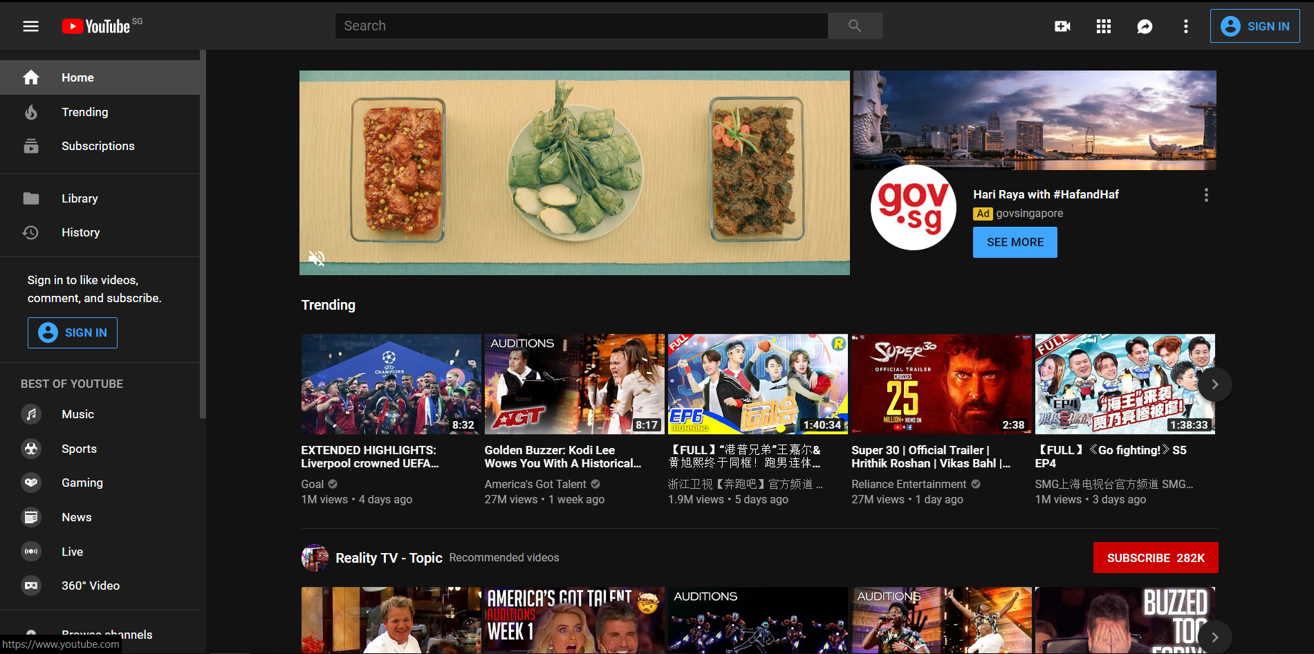1314x654 pixels.
Task: Open the YouTube apps grid
Action: [1104, 26]
